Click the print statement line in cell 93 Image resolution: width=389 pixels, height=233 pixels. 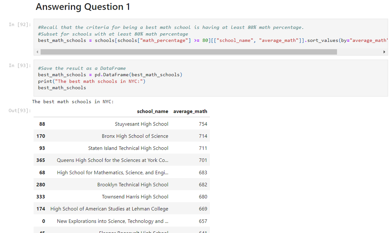[x=92, y=81]
